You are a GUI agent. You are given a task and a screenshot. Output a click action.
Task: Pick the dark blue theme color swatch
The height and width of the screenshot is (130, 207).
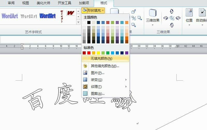98,23
